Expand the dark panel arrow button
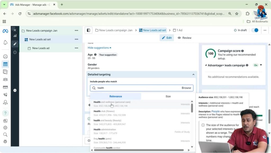This screenshot has height=153, width=271. (15, 90)
